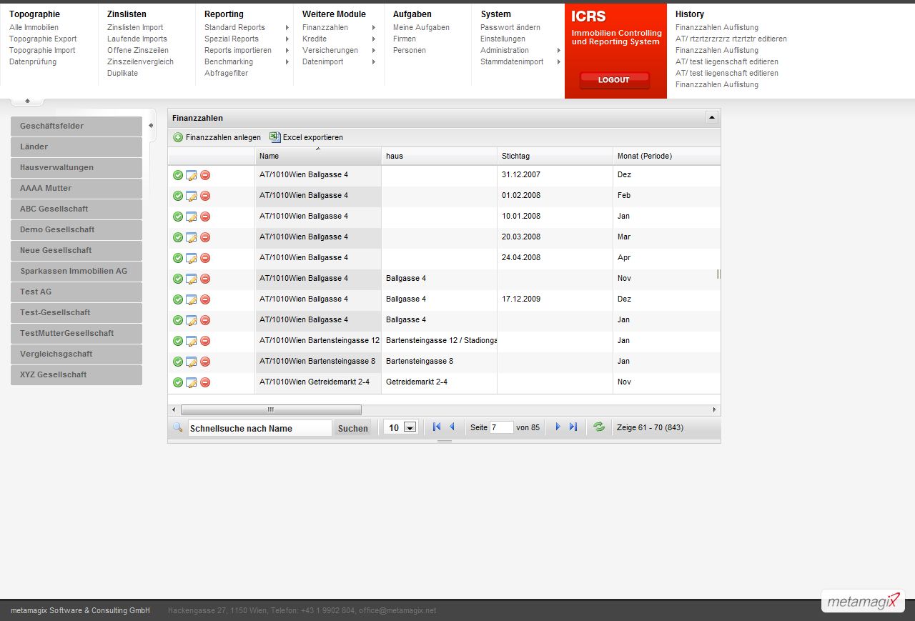Sort by the Monat (Periode) column header
This screenshot has height=621, width=915.
(x=666, y=156)
